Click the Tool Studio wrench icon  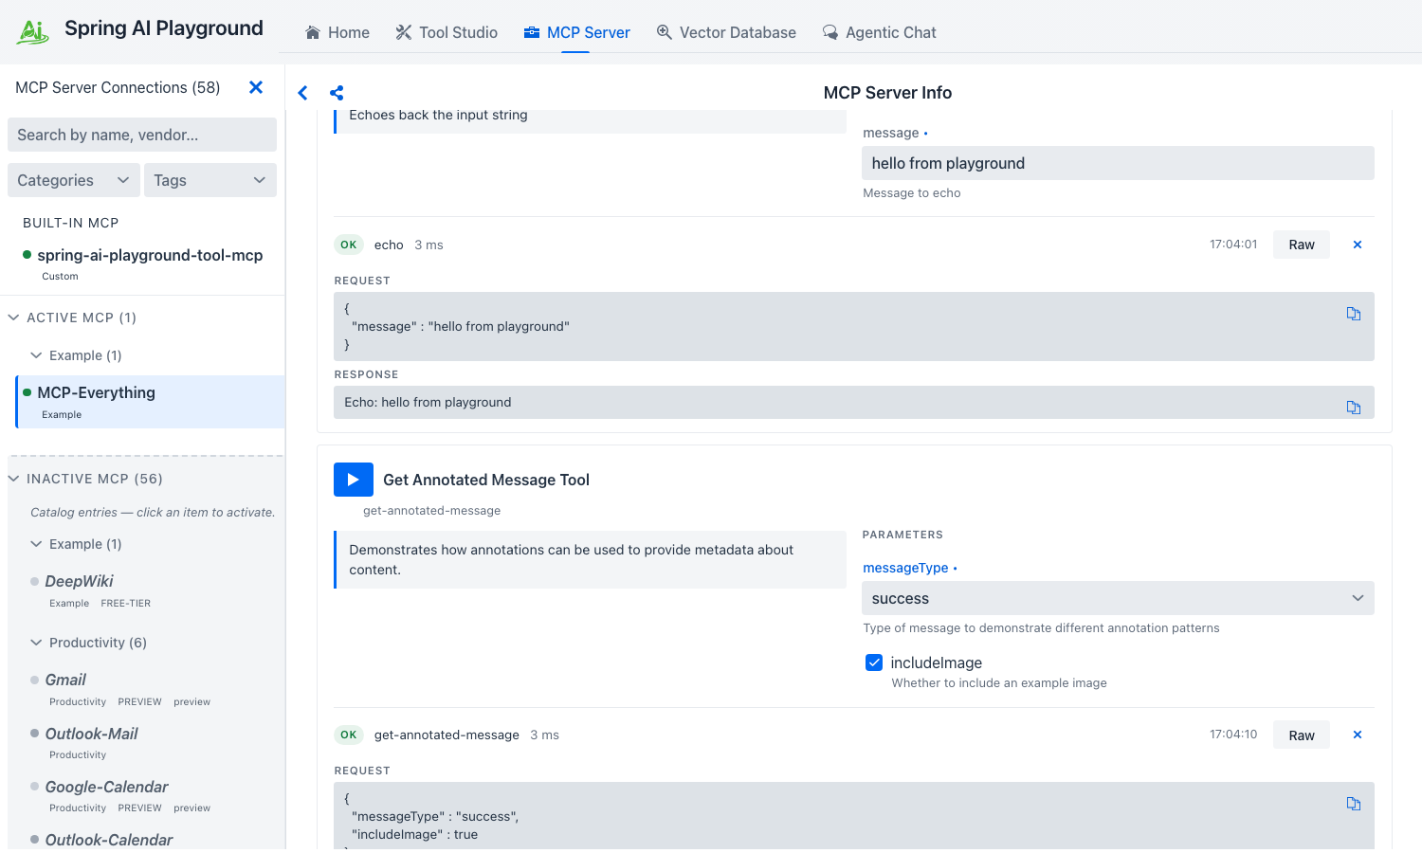[404, 32]
